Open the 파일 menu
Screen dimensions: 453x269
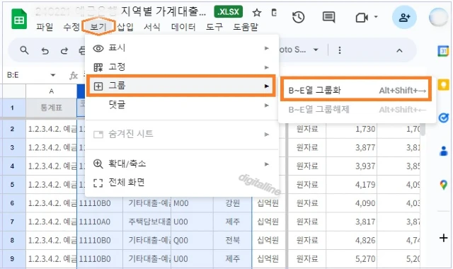point(45,27)
